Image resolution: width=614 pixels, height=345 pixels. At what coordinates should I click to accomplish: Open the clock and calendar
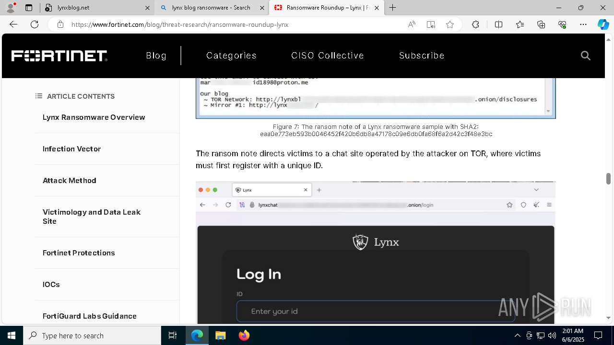572,335
